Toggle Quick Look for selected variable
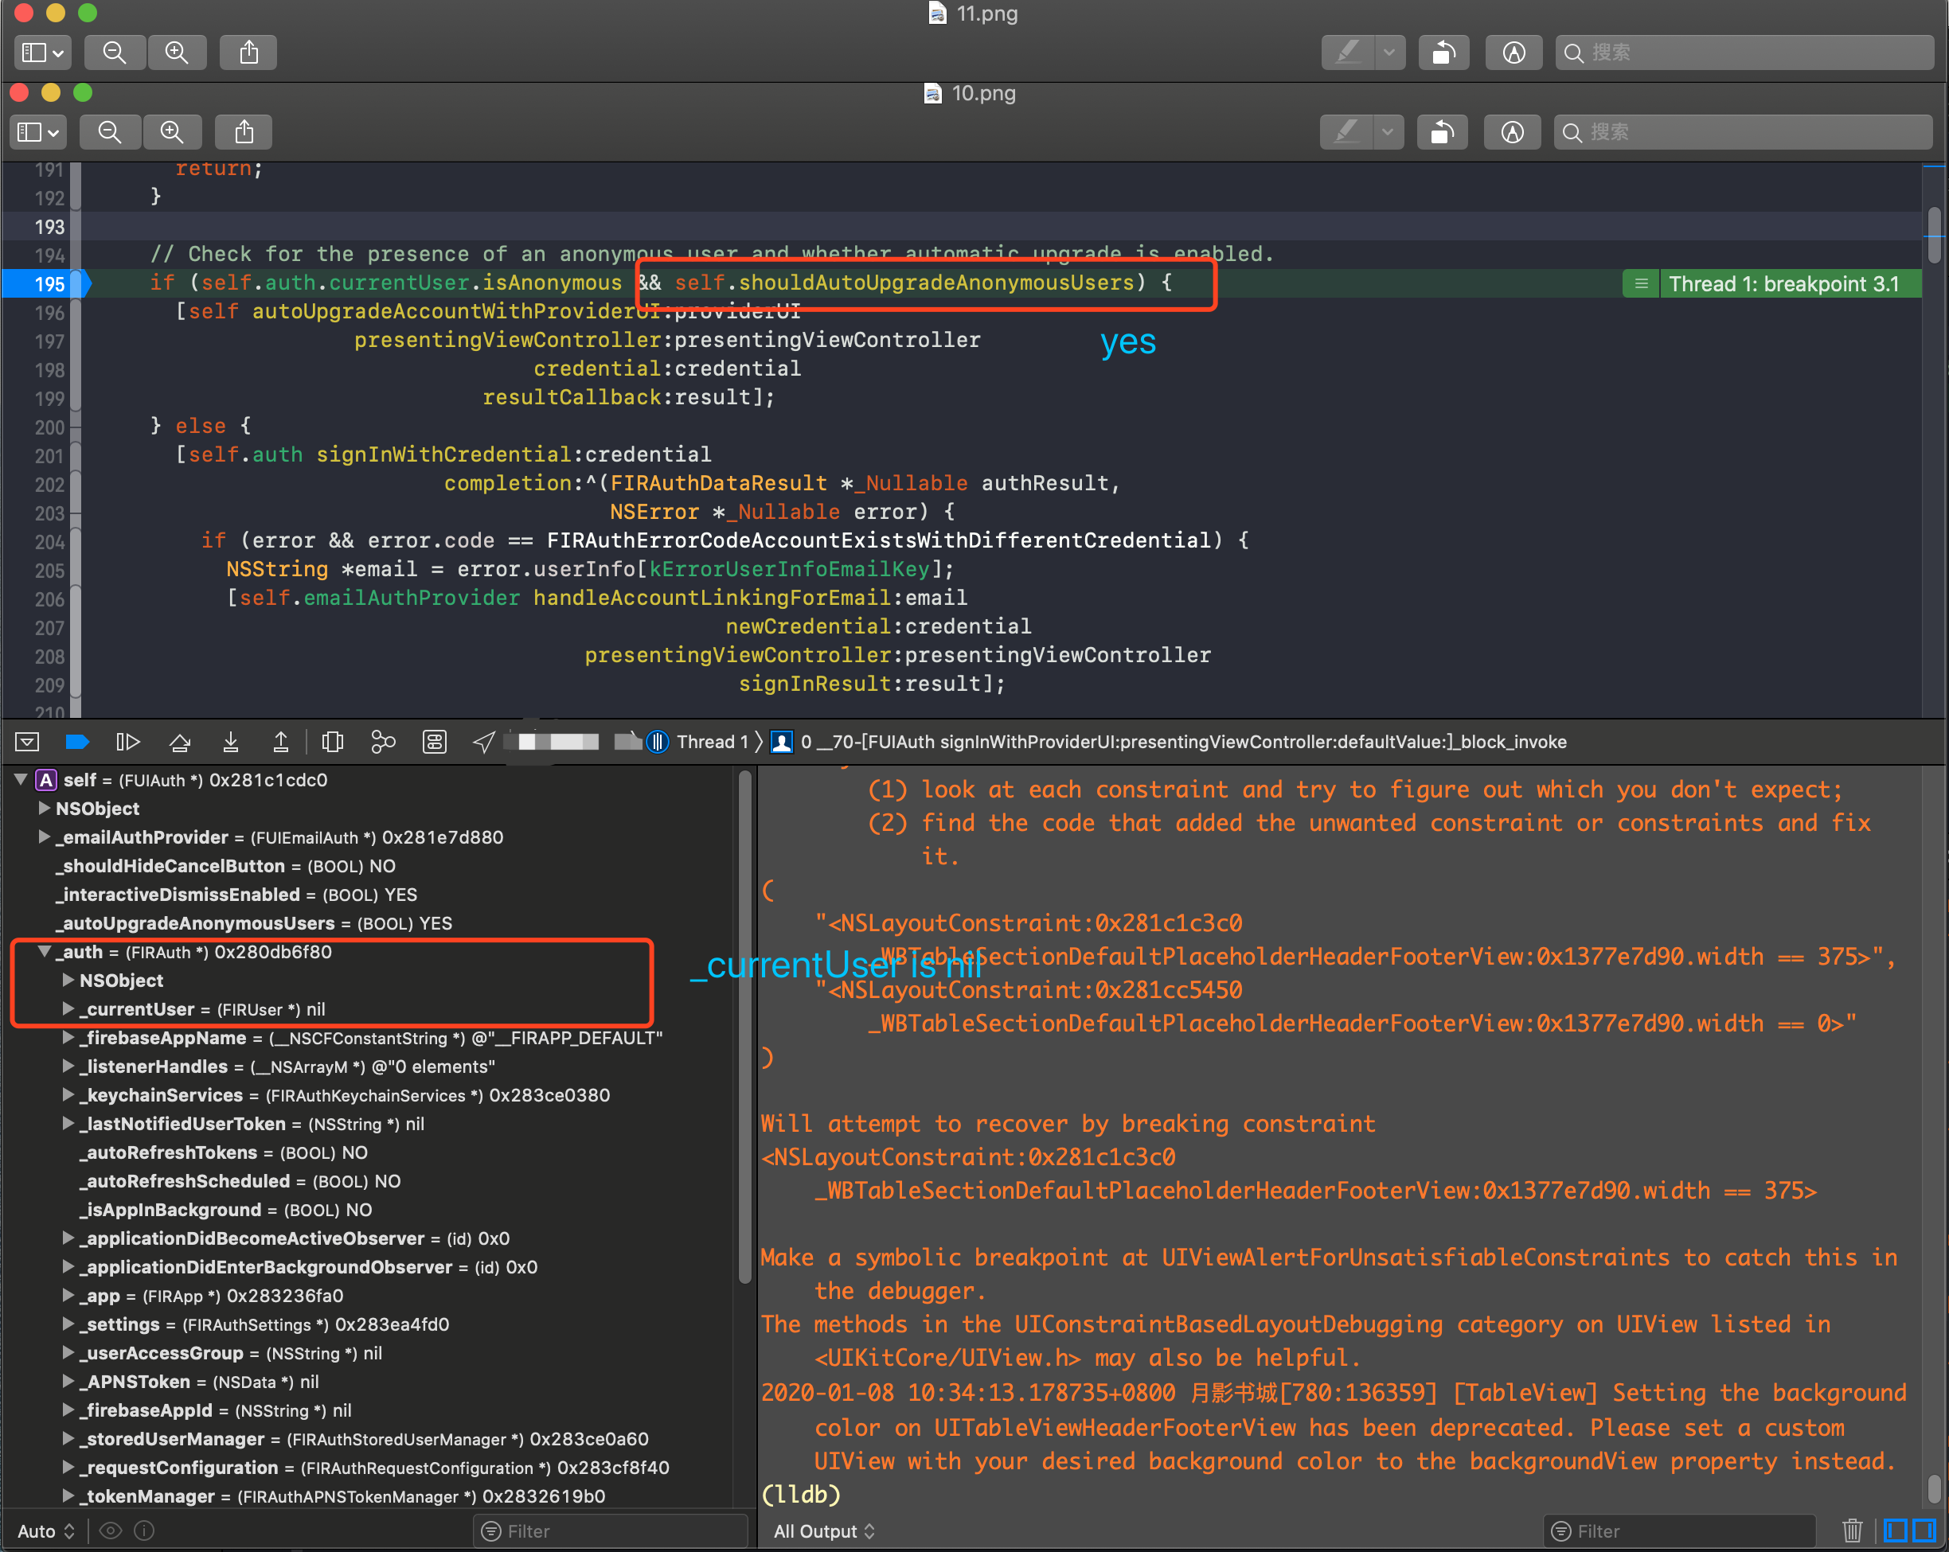Screen dimensions: 1949x1552 111,1531
